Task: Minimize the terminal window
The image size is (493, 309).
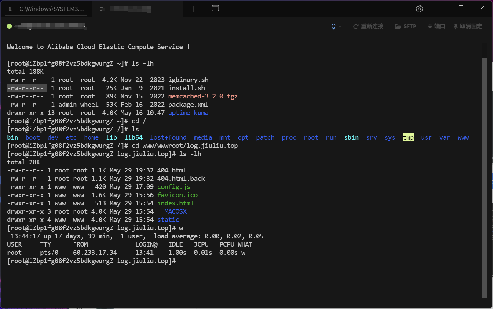Action: point(440,8)
